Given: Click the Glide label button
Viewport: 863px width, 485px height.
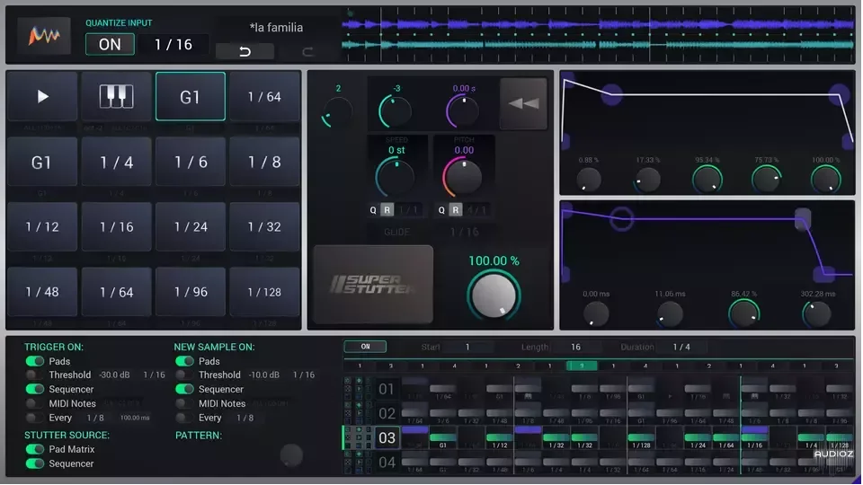Looking at the screenshot, I should [x=396, y=232].
